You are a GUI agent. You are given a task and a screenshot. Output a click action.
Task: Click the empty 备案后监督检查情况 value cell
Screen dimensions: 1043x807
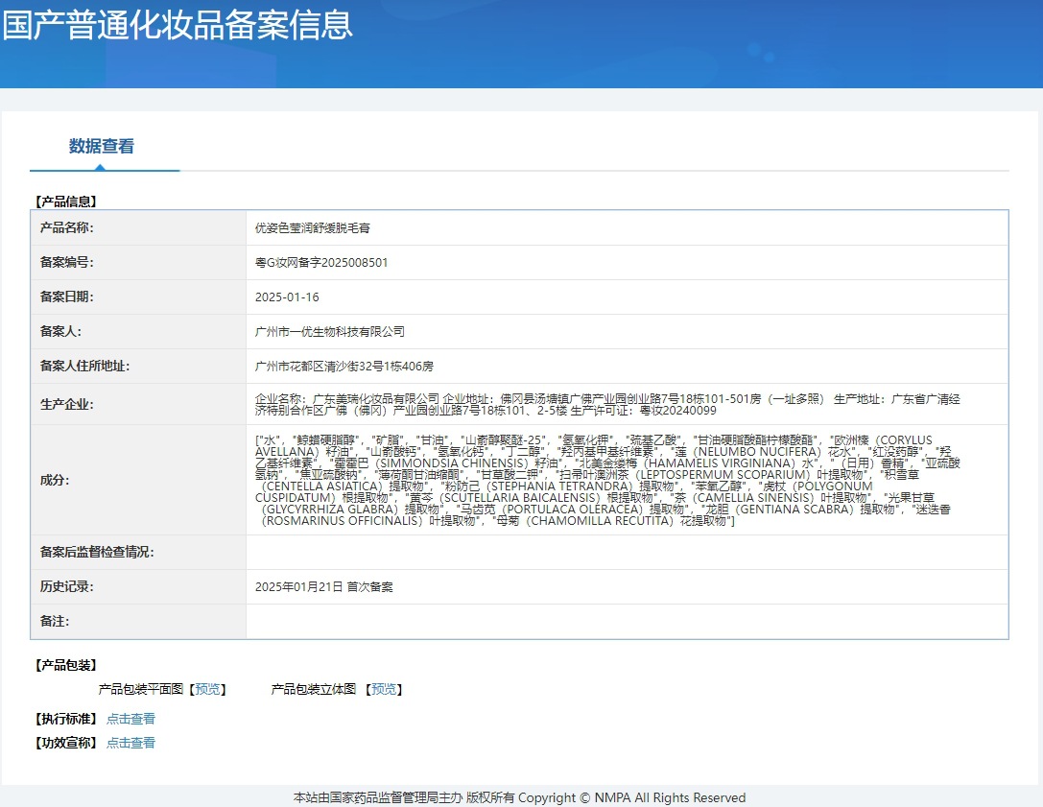click(627, 553)
